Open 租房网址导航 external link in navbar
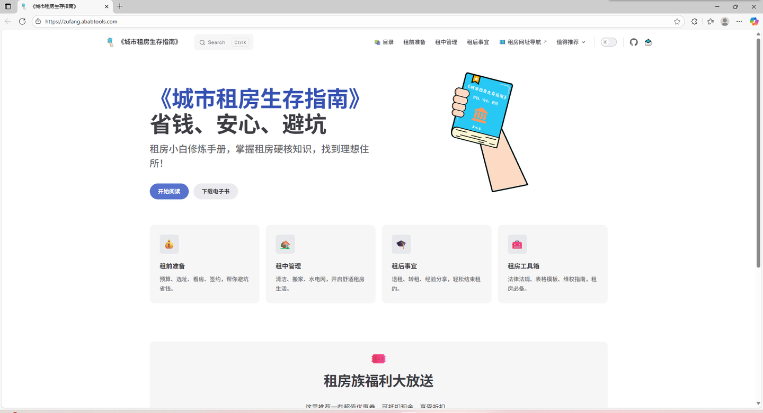This screenshot has height=413, width=763. 523,42
